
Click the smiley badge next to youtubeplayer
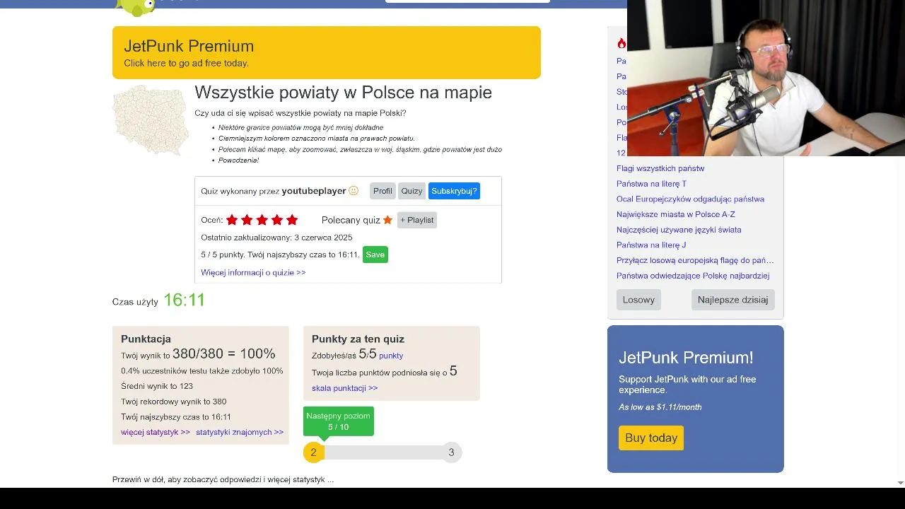(354, 191)
